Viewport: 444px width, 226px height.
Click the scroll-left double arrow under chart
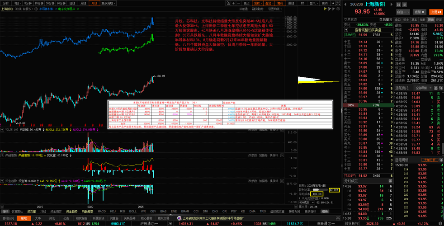point(2,207)
